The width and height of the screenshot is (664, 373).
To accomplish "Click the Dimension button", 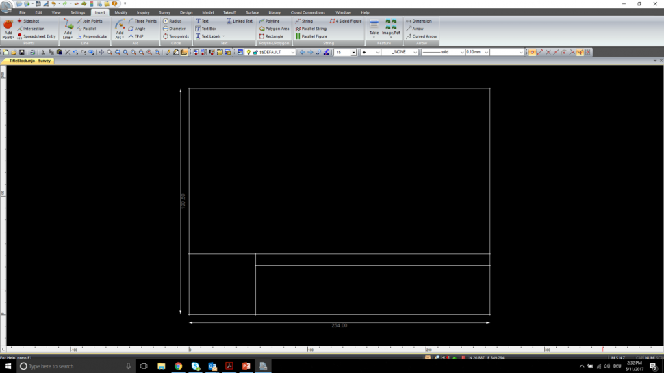I will click(x=422, y=21).
